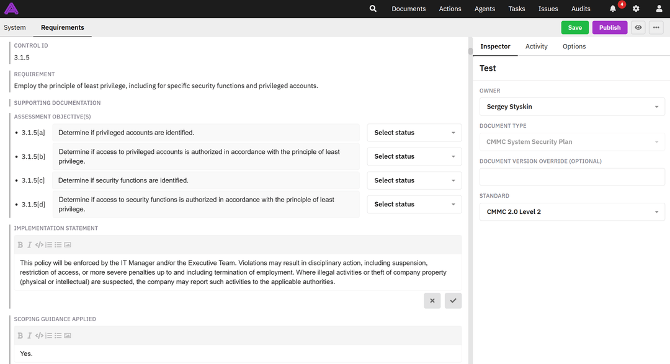Switch to System tab
Screen dimensions: 670x364
(15, 27)
